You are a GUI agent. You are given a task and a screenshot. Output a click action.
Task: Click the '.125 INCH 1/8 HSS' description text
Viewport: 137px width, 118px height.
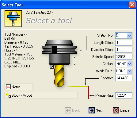pyautogui.click(x=19, y=58)
